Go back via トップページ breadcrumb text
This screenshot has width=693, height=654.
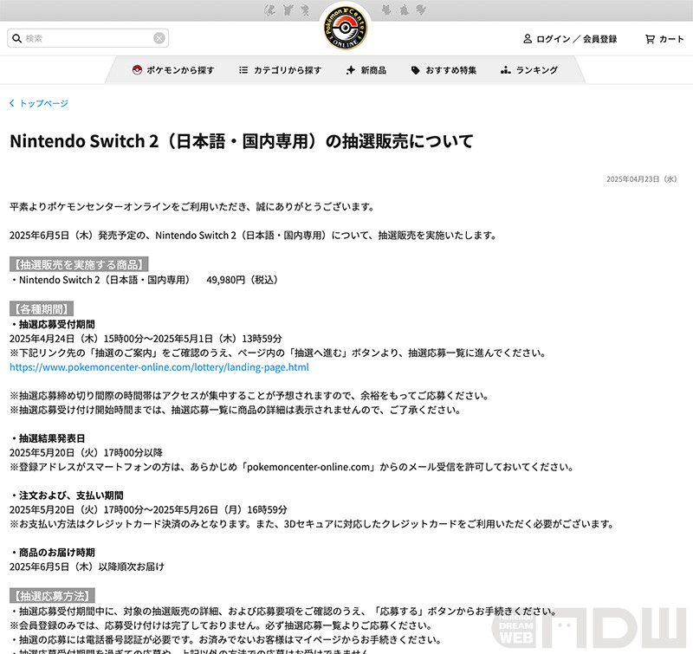tap(43, 103)
